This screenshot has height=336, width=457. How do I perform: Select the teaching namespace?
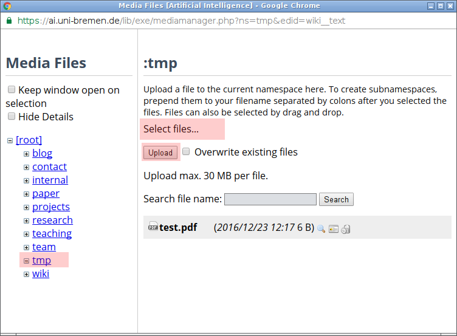[x=52, y=233]
